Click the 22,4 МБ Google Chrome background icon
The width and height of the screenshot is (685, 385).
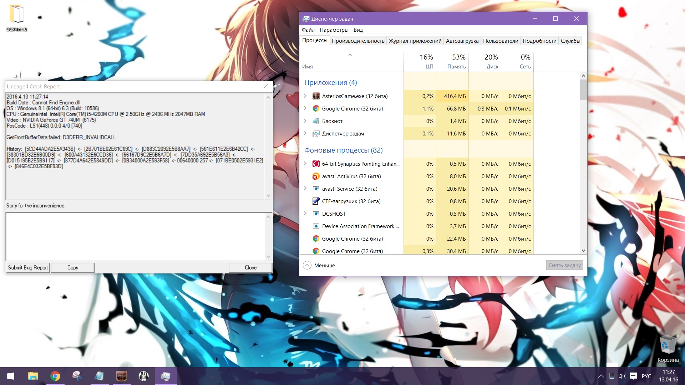[x=316, y=239]
